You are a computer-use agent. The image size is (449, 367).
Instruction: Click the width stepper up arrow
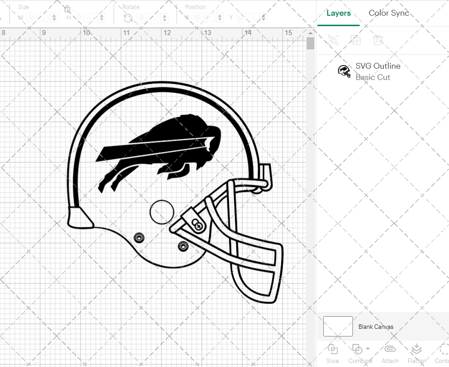(54, 15)
